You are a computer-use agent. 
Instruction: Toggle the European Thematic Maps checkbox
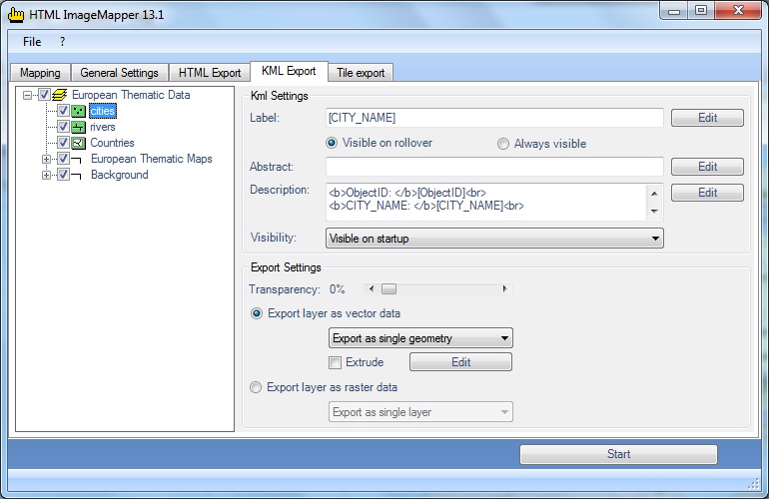63,159
